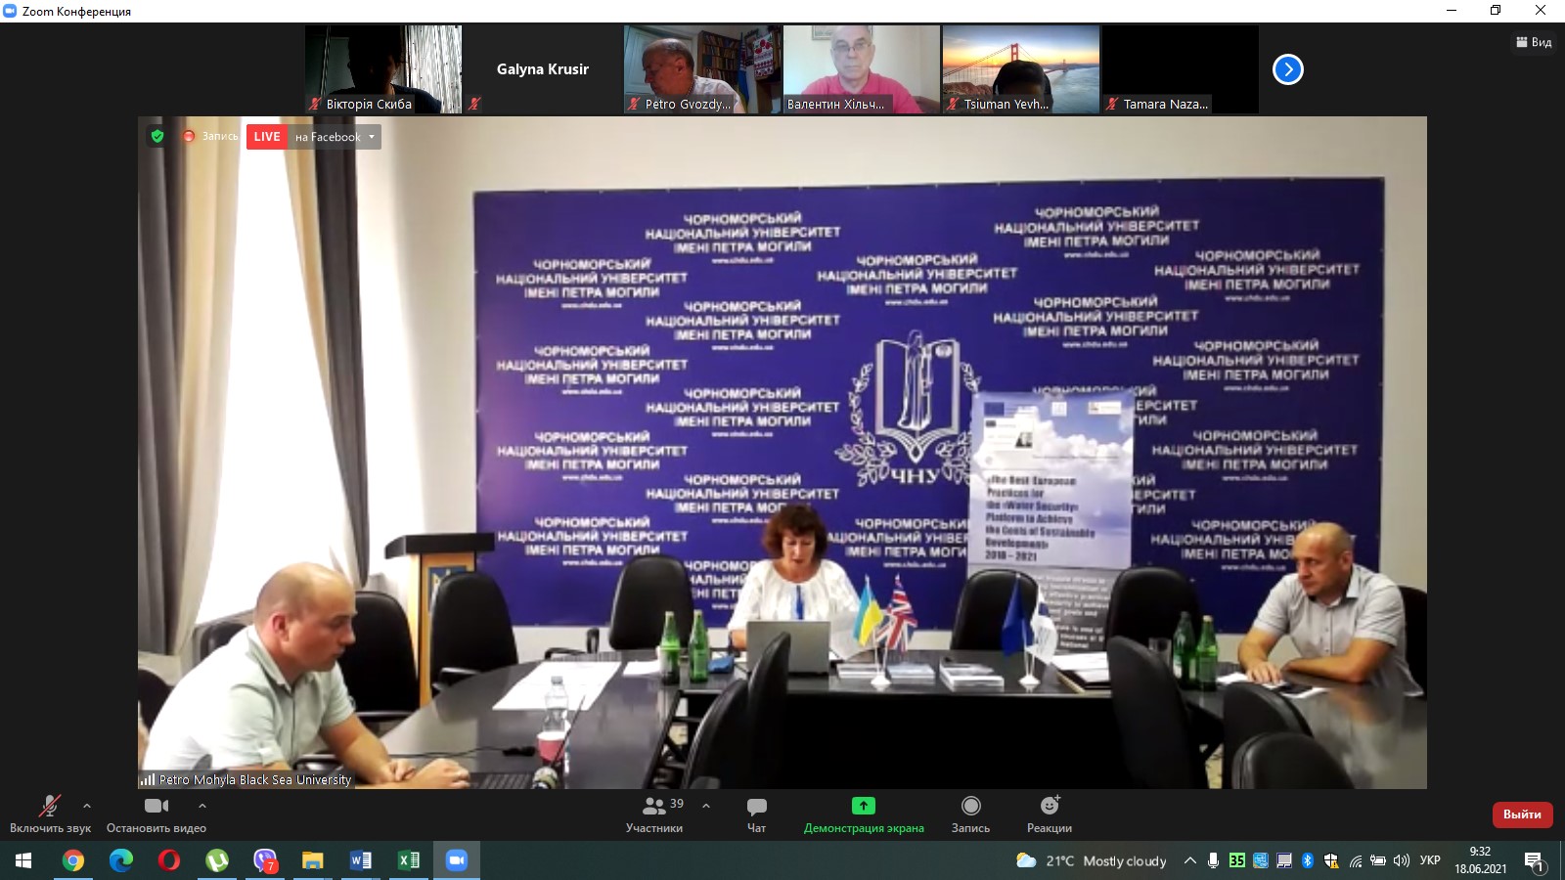1565x880 pixels.
Task: Select Вікторія Скиба video thumbnail
Action: [x=383, y=69]
